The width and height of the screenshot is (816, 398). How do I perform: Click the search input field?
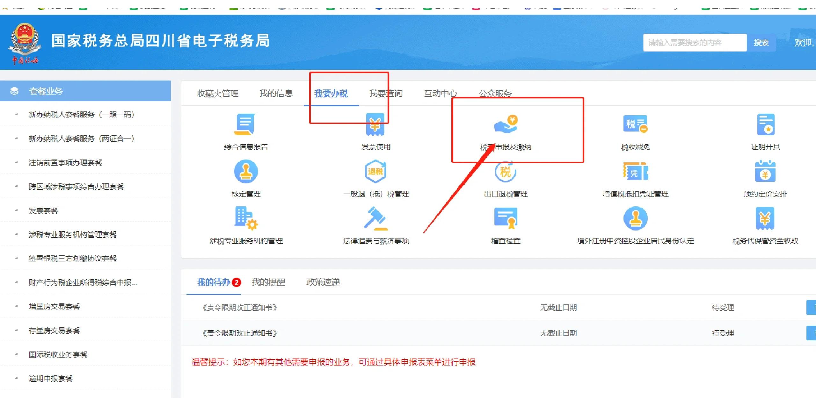694,42
